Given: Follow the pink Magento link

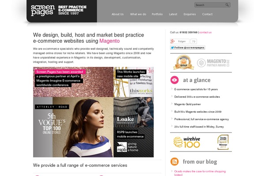Looking at the screenshot, I should (x=110, y=41).
